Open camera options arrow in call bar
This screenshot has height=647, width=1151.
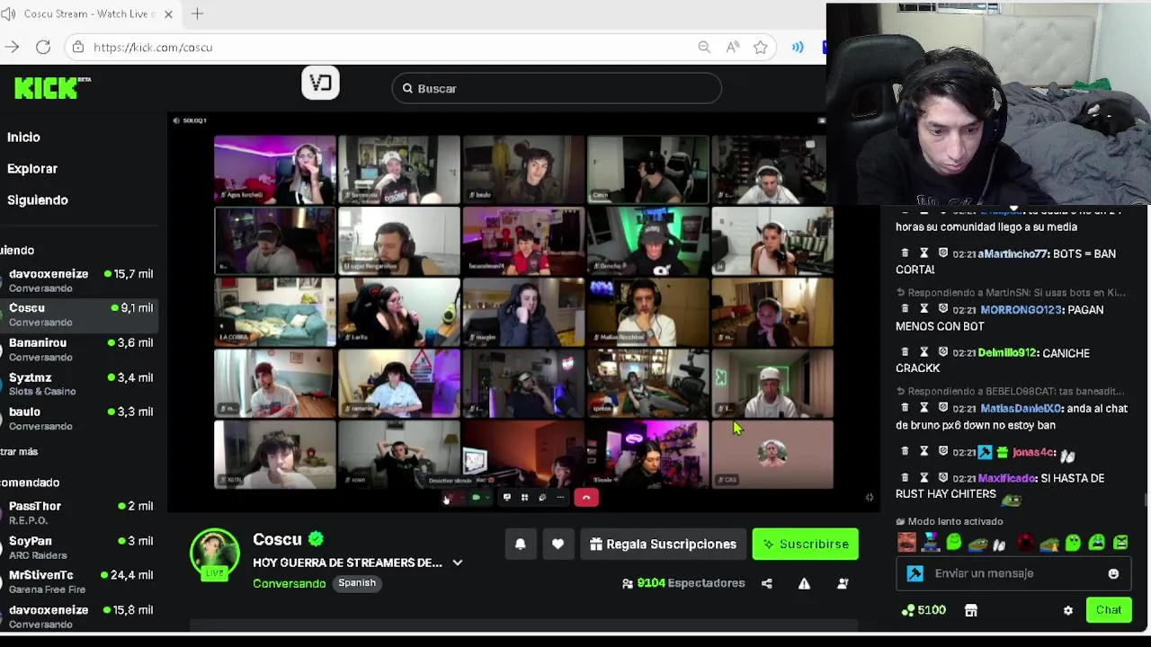tap(487, 497)
